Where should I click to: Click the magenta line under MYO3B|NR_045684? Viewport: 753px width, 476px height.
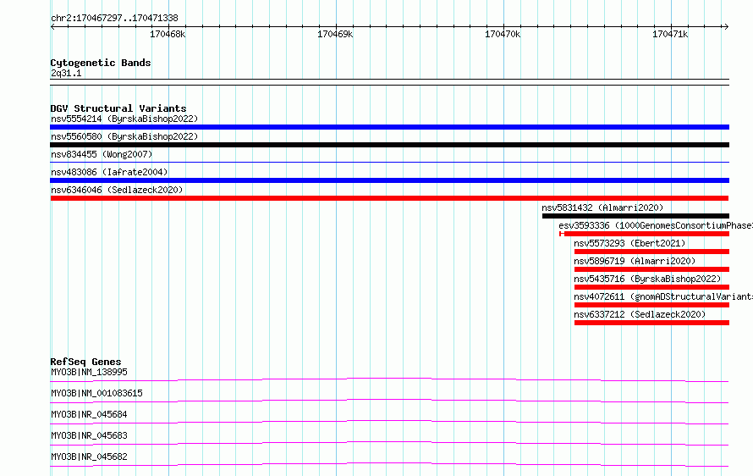(x=389, y=422)
